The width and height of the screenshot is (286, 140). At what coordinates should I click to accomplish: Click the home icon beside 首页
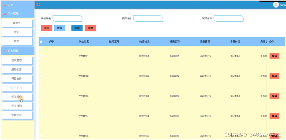pyautogui.click(x=5, y=5)
